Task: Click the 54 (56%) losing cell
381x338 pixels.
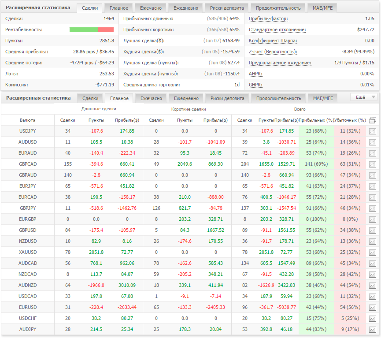Action: pyautogui.click(x=350, y=307)
